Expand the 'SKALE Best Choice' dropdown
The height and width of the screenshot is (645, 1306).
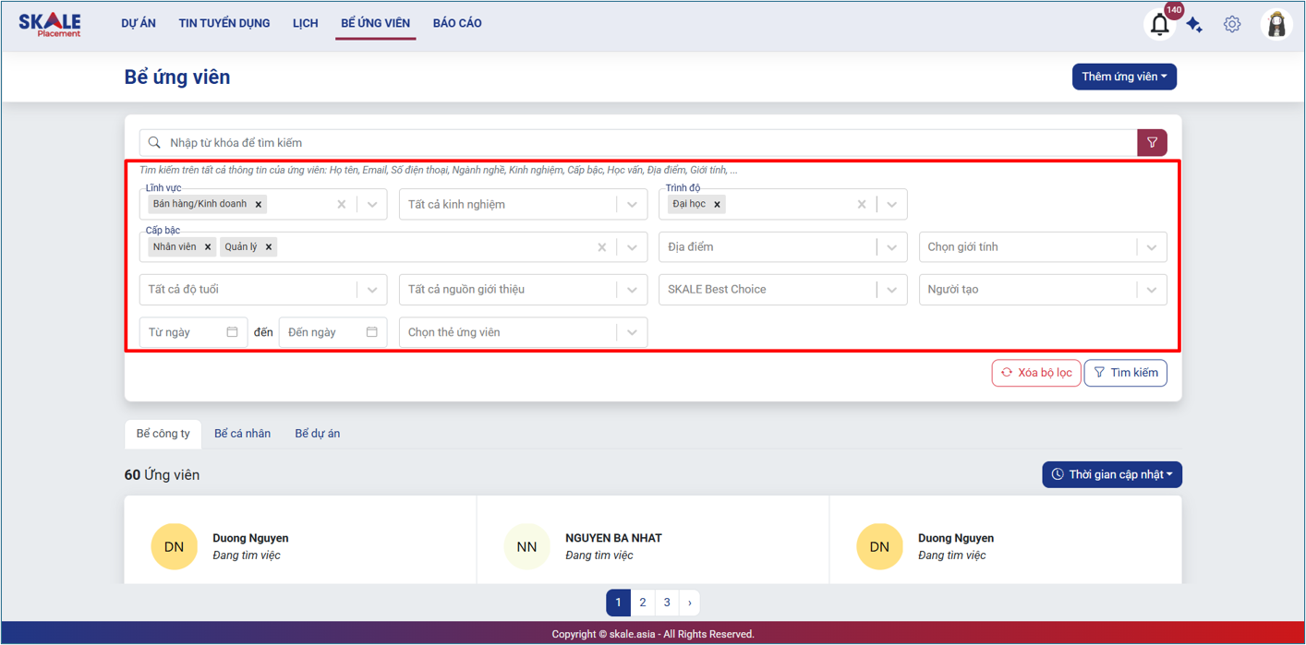[891, 290]
